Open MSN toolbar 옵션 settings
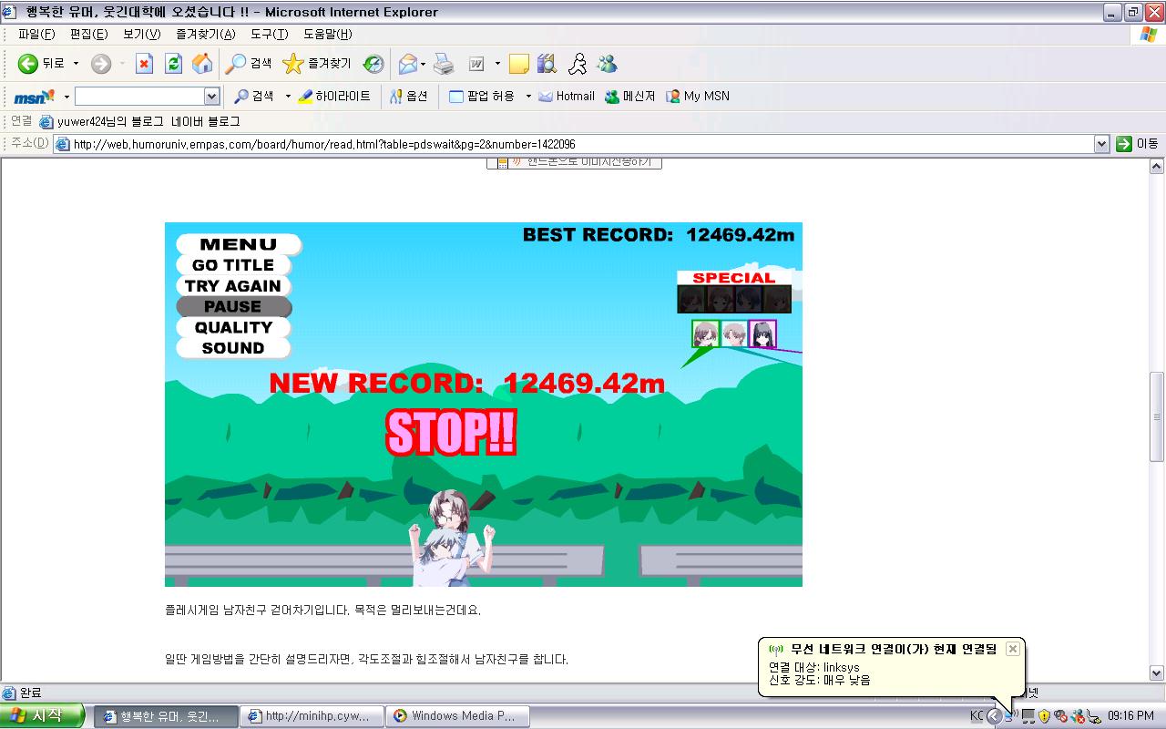The width and height of the screenshot is (1166, 729). 409,97
